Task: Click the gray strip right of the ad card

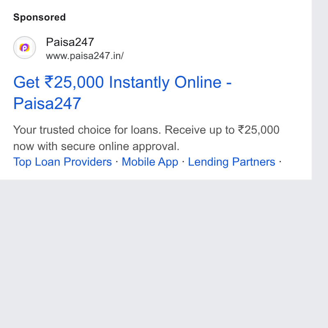Action: (x=320, y=90)
